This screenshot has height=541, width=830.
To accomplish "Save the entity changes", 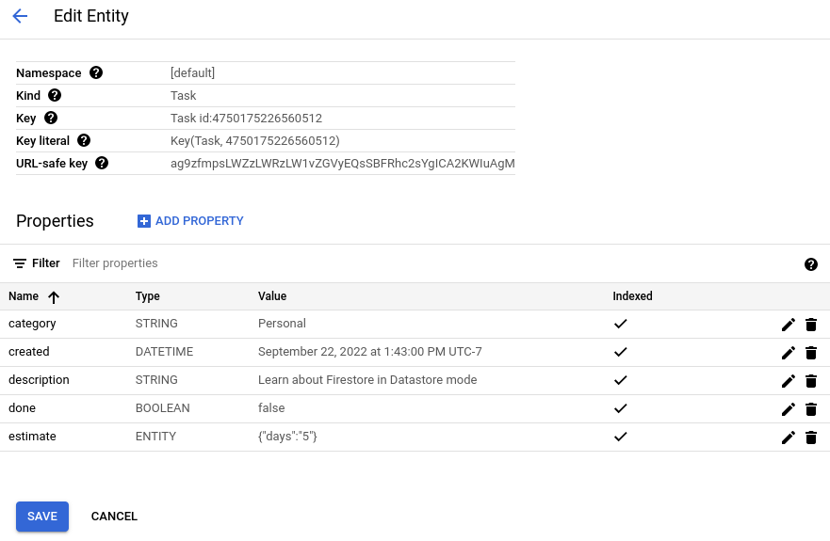I will pos(42,517).
